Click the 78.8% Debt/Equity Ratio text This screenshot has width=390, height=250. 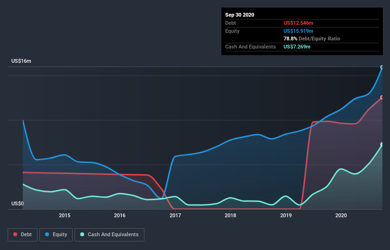click(312, 38)
